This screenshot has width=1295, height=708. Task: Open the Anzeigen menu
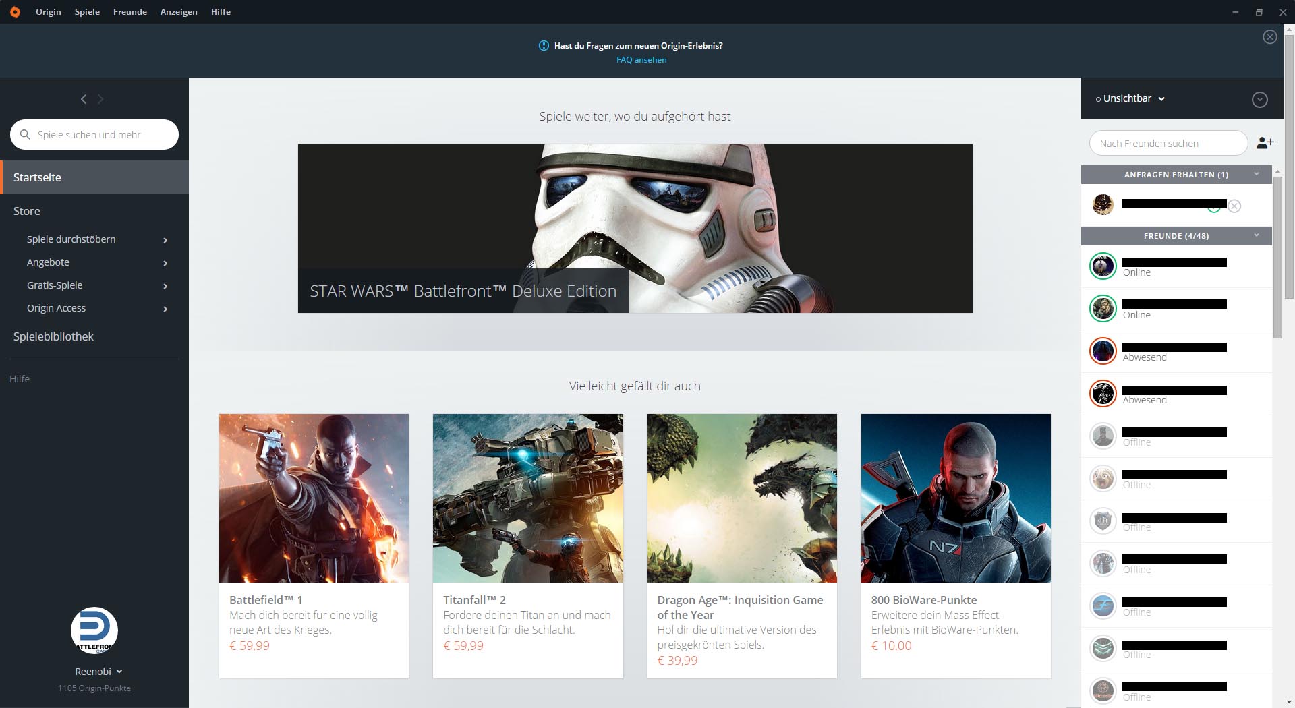coord(179,12)
